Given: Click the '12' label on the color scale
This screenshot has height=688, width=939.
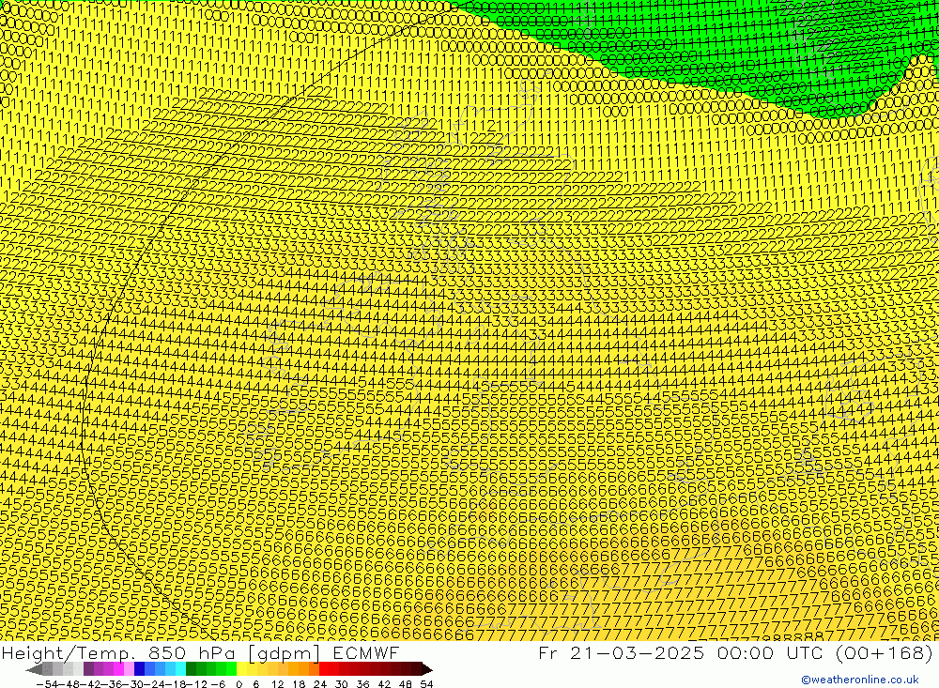Looking at the screenshot, I should coord(277,684).
